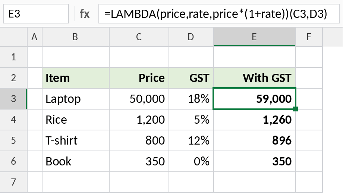343x193 pixels.
Task: Select row 1 header
Action: (13, 57)
